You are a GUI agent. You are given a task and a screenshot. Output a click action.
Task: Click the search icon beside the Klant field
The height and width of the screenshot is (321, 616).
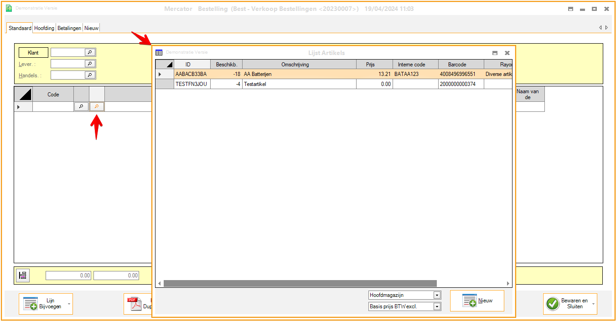tap(90, 52)
